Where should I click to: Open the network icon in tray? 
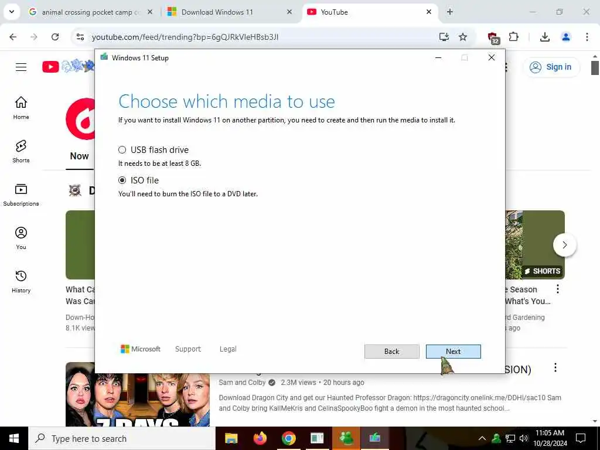coord(510,438)
